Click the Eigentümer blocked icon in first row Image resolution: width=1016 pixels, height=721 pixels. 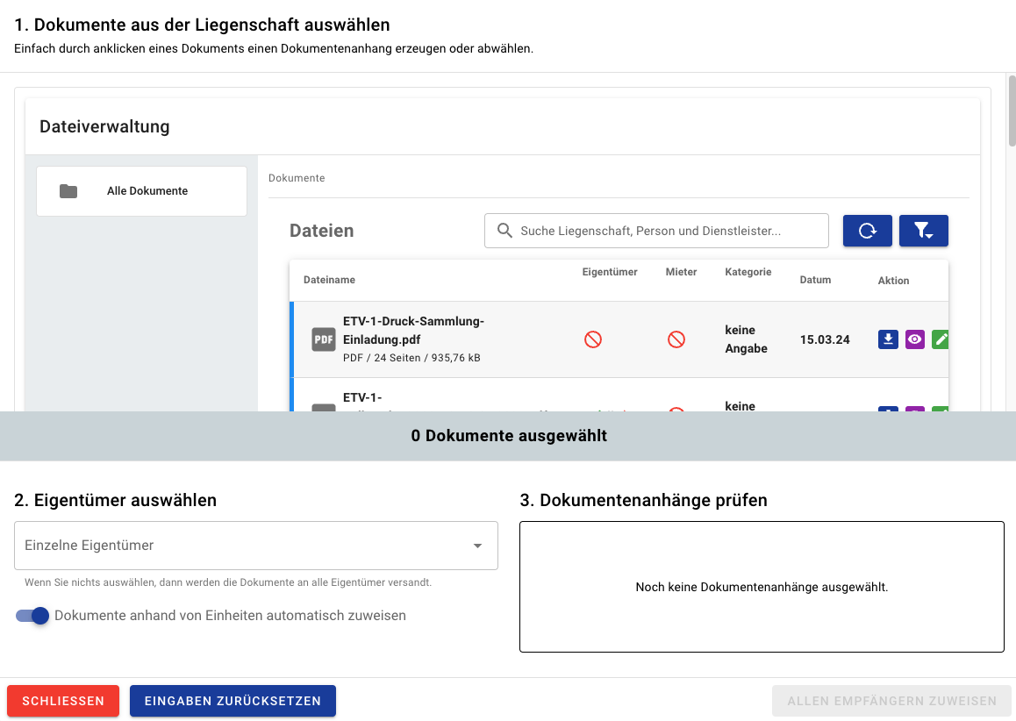click(x=593, y=339)
